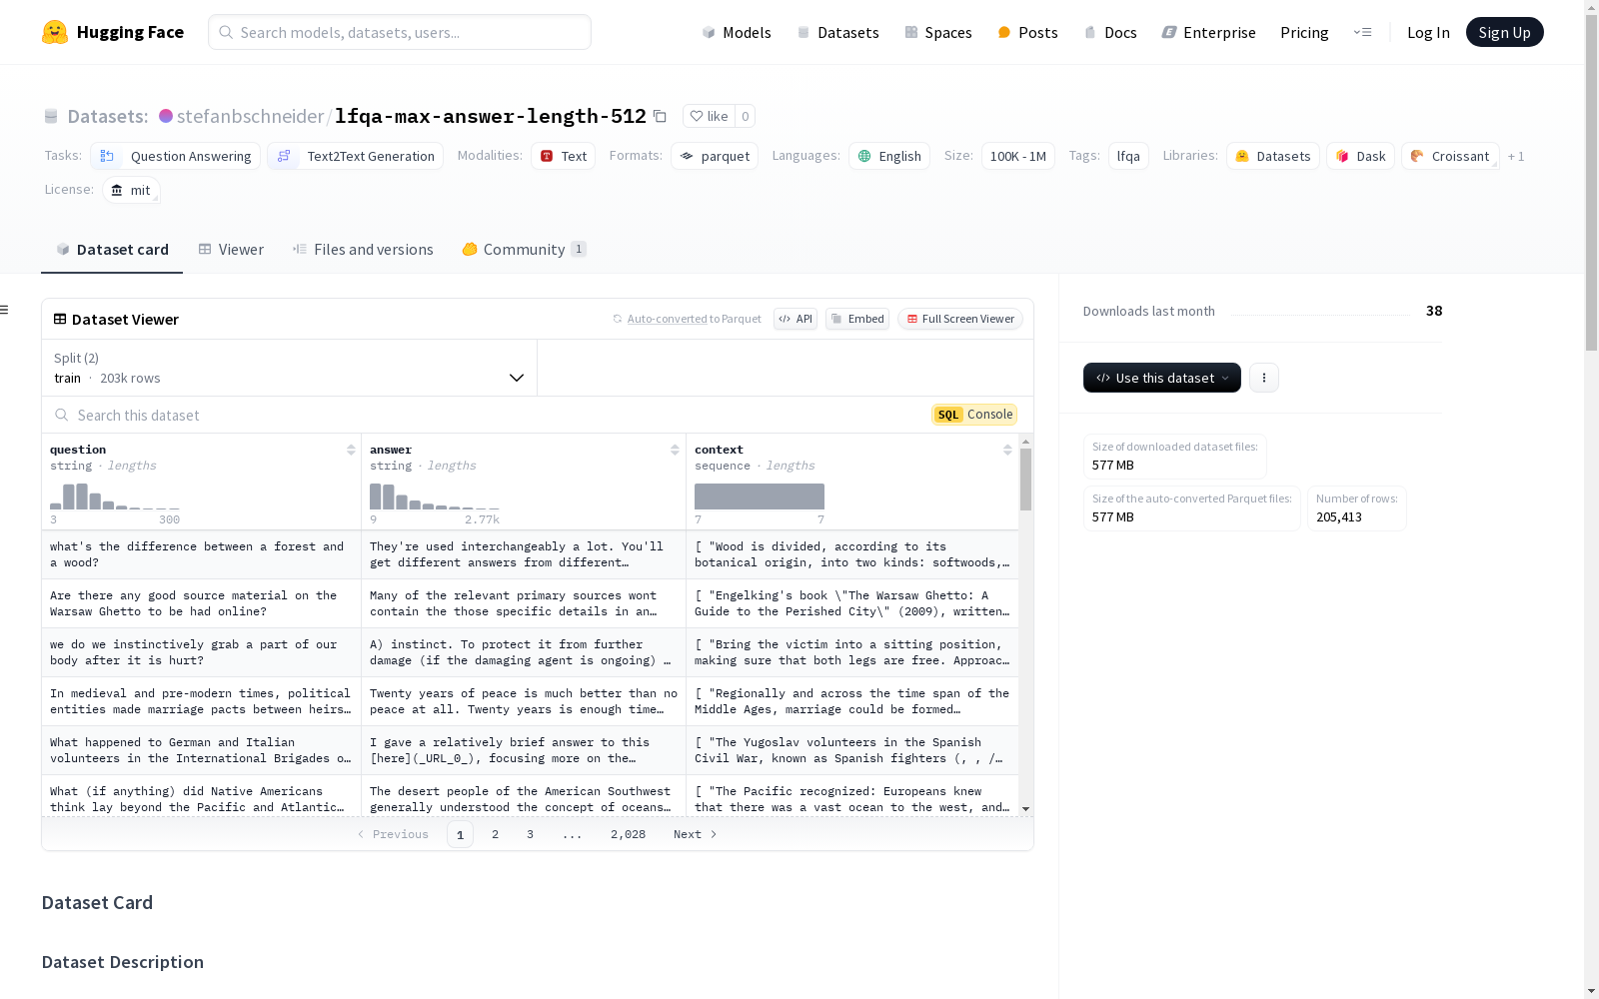Open the three-dot options menu beside Use this dataset
This screenshot has height=999, width=1599.
[1264, 378]
